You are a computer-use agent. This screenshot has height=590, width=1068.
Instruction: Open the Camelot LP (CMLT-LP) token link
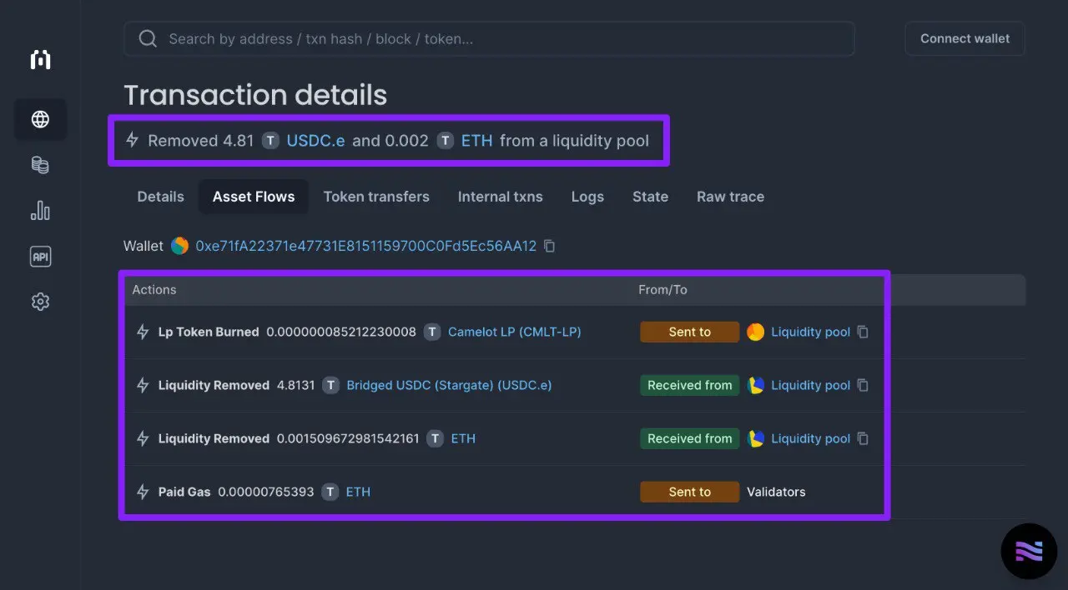(514, 332)
